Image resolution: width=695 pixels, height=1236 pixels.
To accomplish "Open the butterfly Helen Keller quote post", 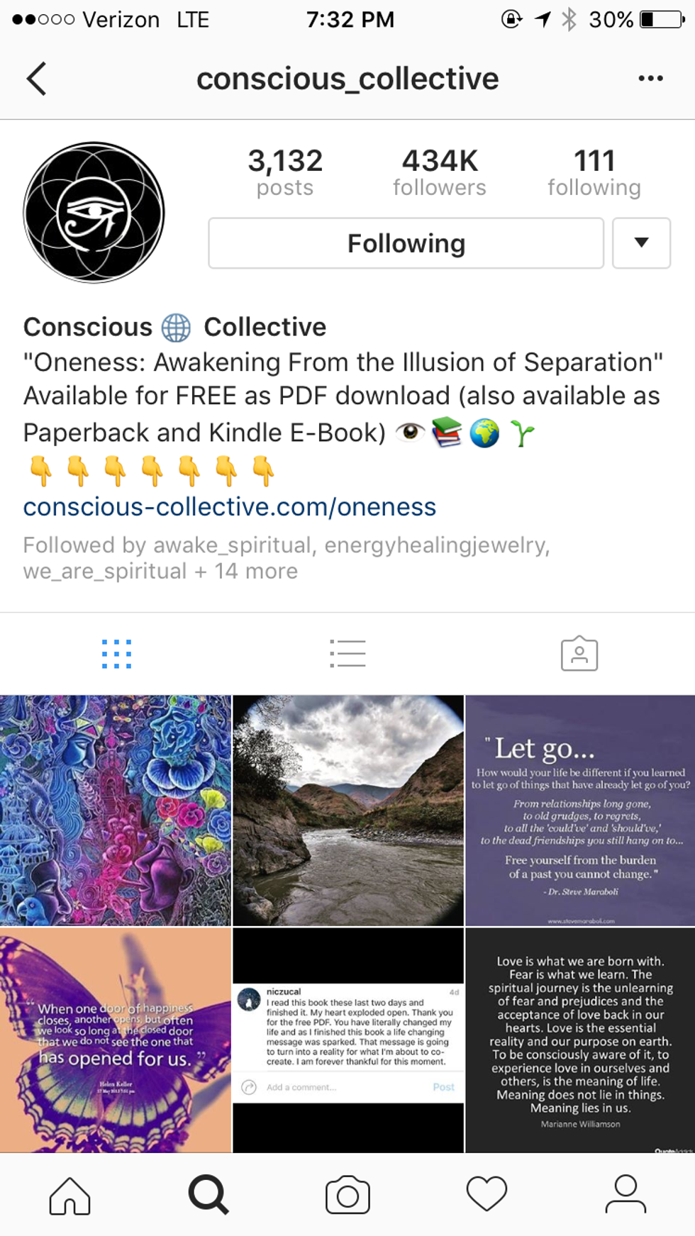I will (x=116, y=1040).
